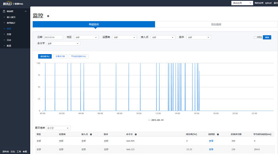Click the 工单 footer link
Viewport: 278px width, 154px height.
(19, 152)
